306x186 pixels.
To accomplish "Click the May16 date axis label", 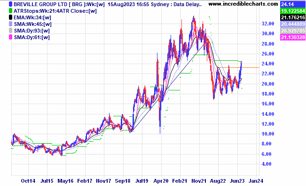I will tap(65, 181).
